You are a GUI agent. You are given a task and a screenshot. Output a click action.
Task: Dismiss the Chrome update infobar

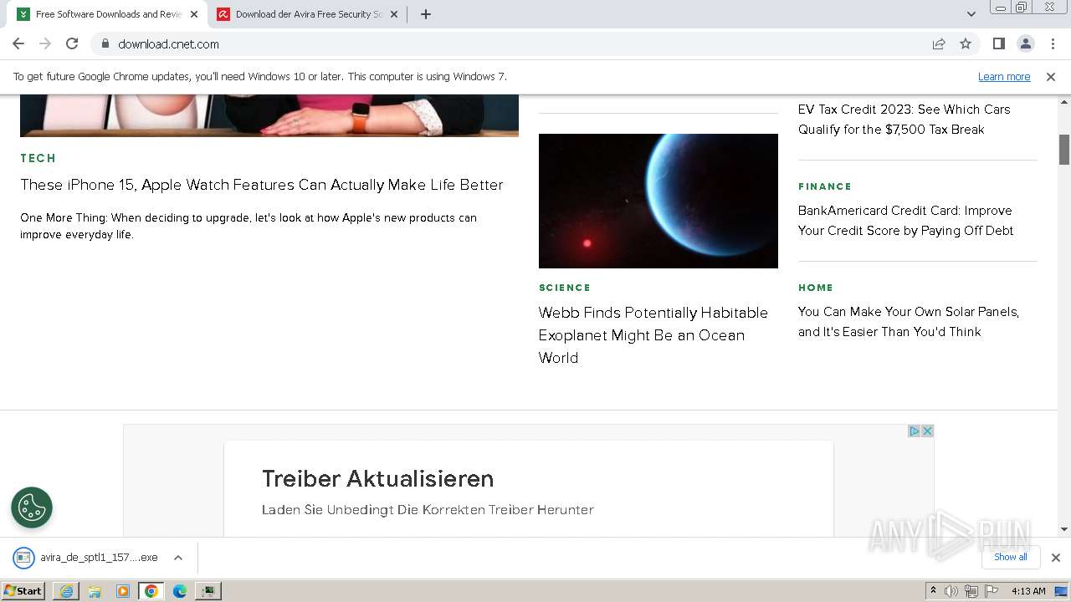click(1051, 76)
